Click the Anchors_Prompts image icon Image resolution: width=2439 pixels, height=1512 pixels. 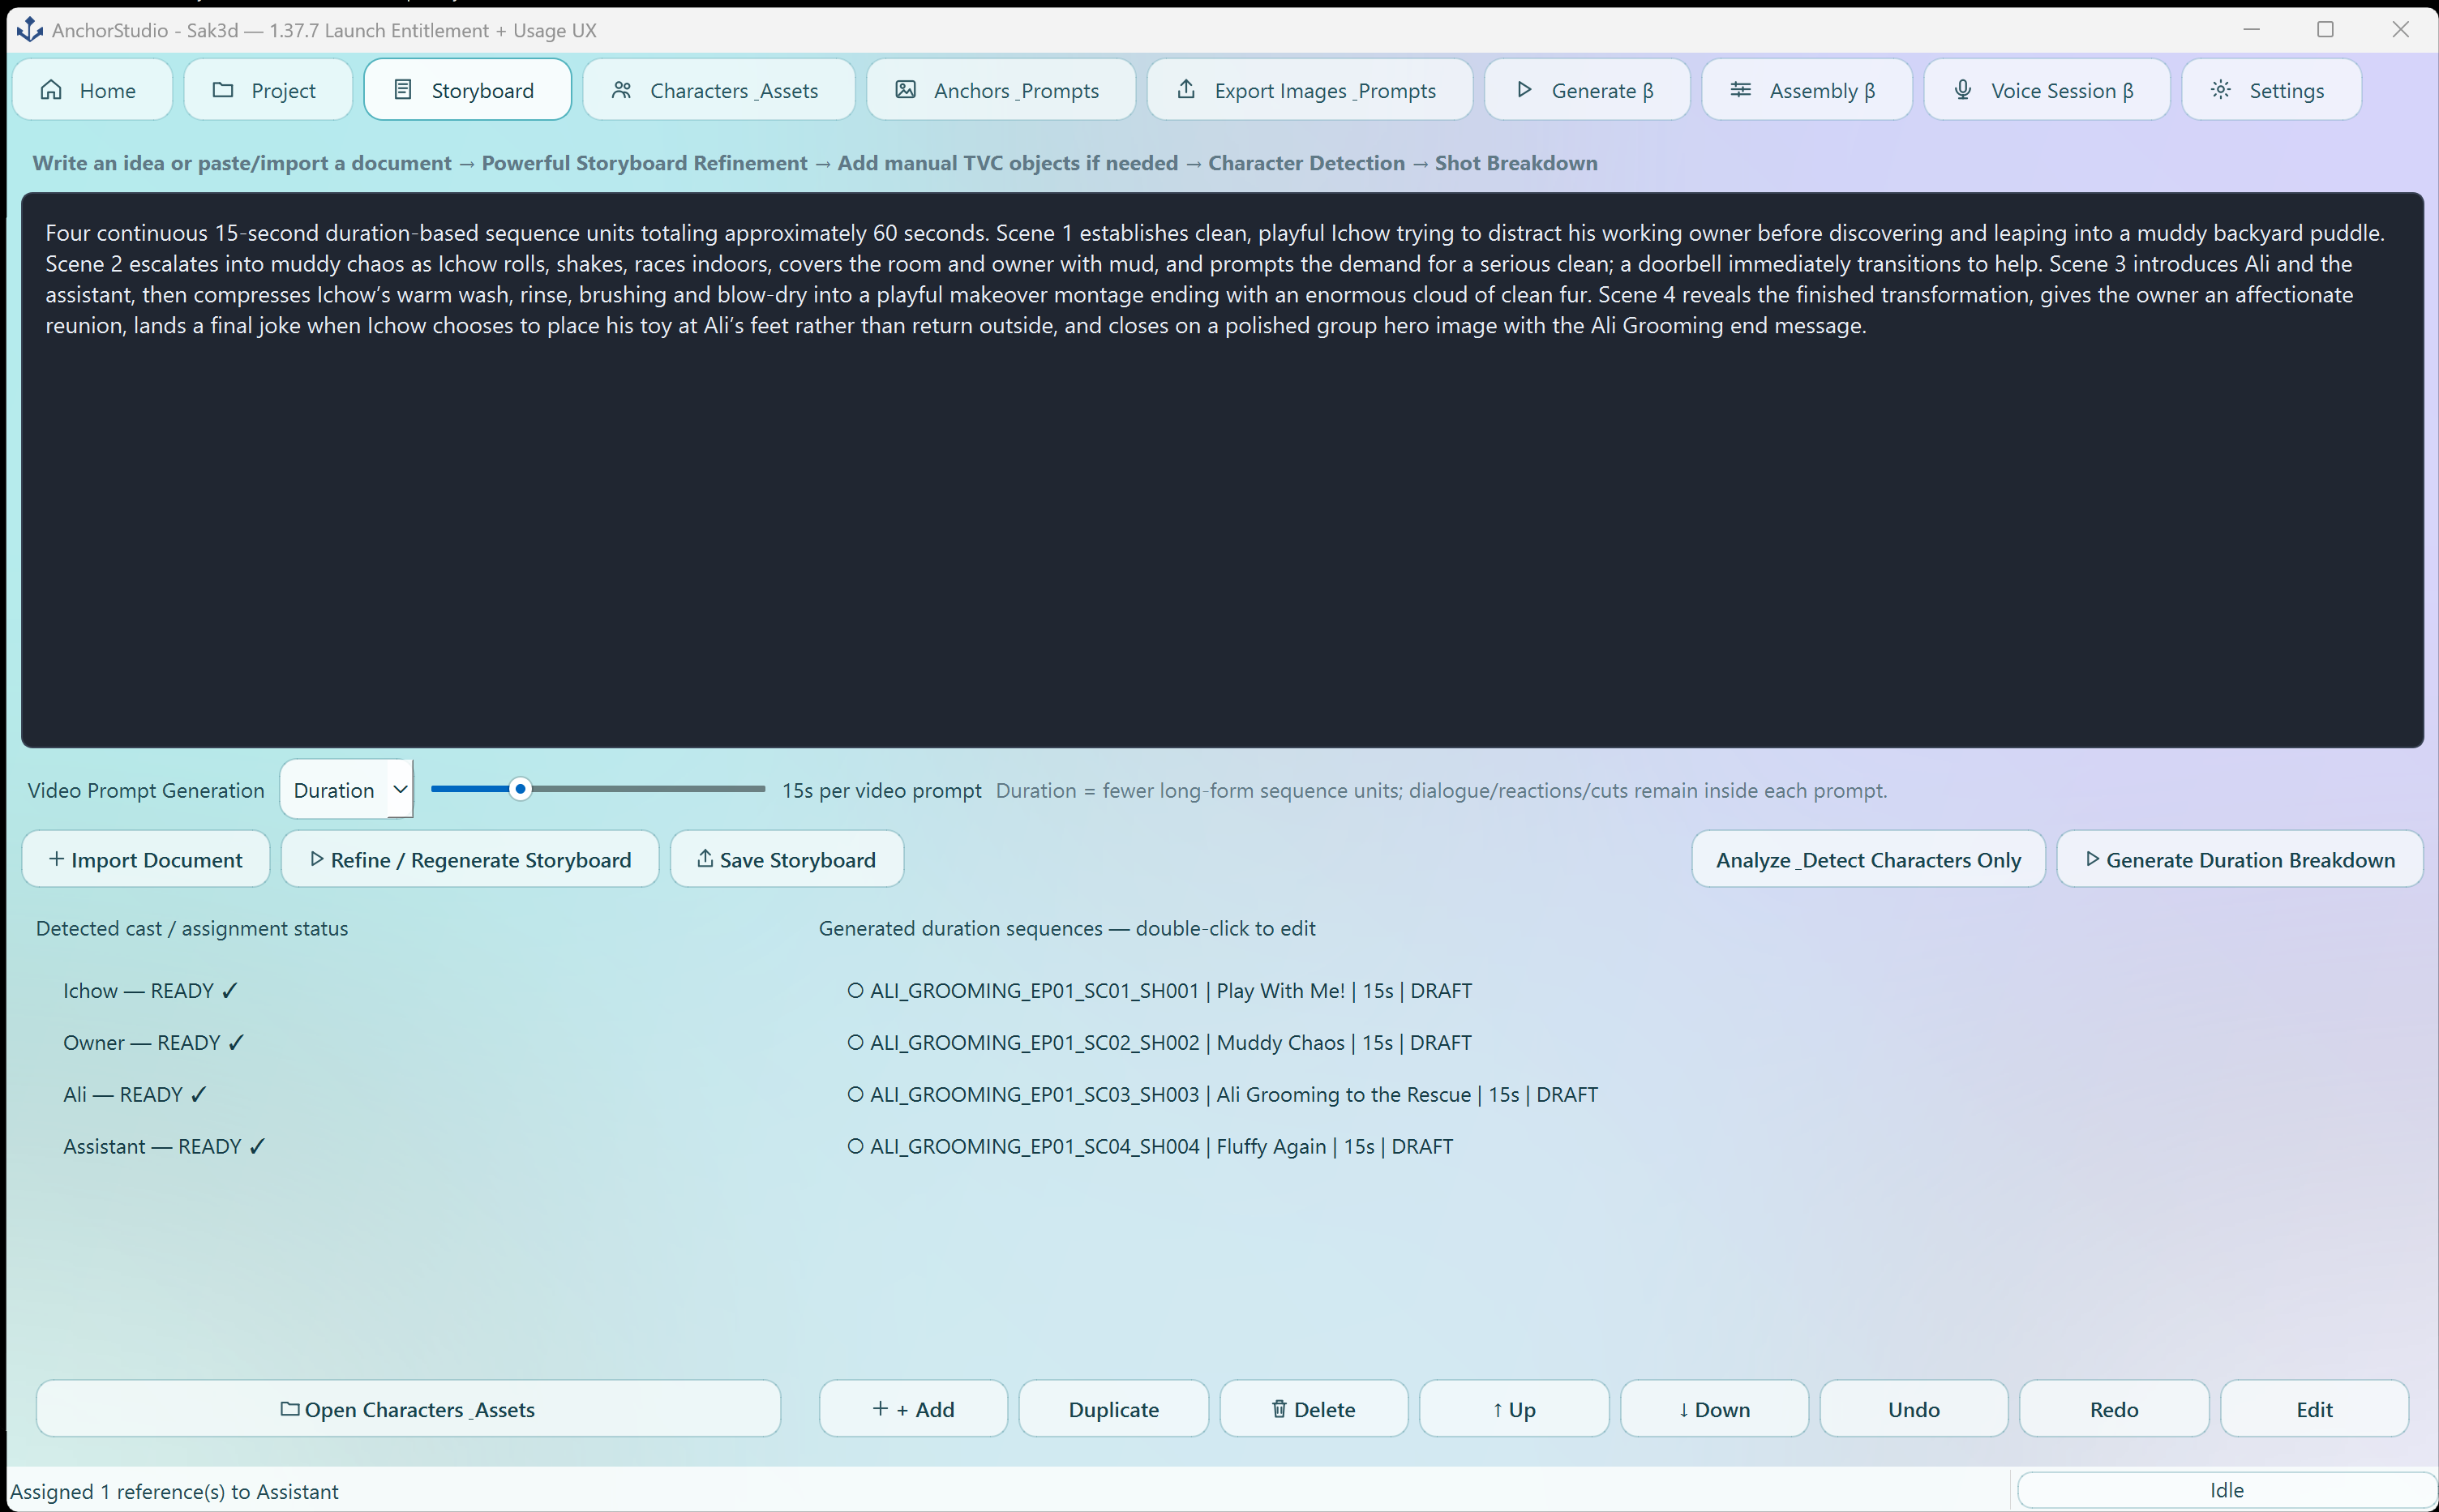(x=905, y=90)
